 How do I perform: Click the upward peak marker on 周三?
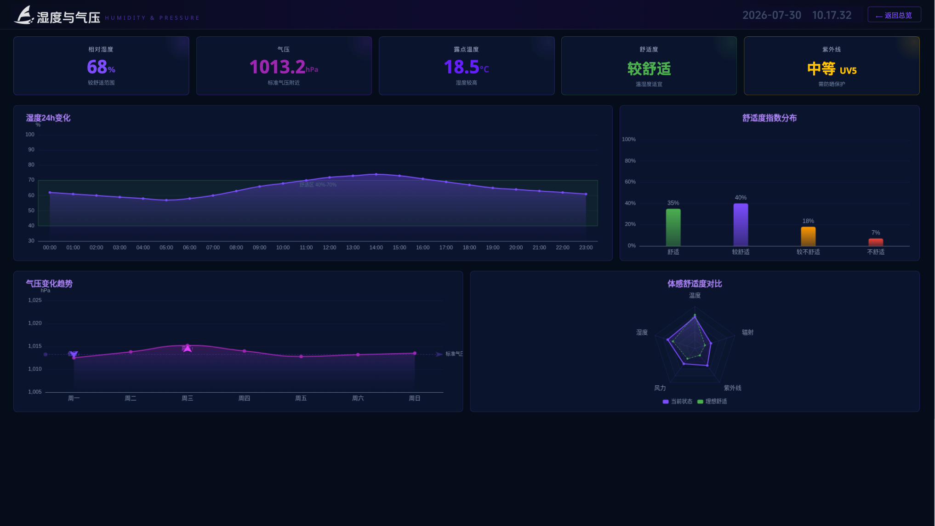[187, 349]
